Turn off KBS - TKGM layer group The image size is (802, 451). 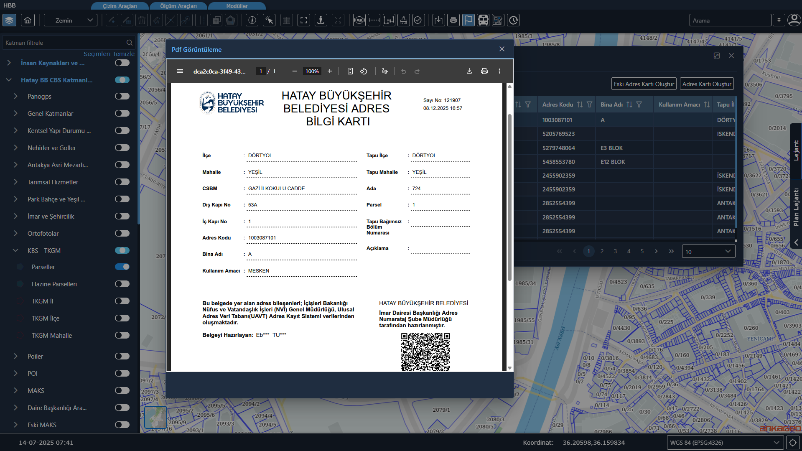point(122,250)
